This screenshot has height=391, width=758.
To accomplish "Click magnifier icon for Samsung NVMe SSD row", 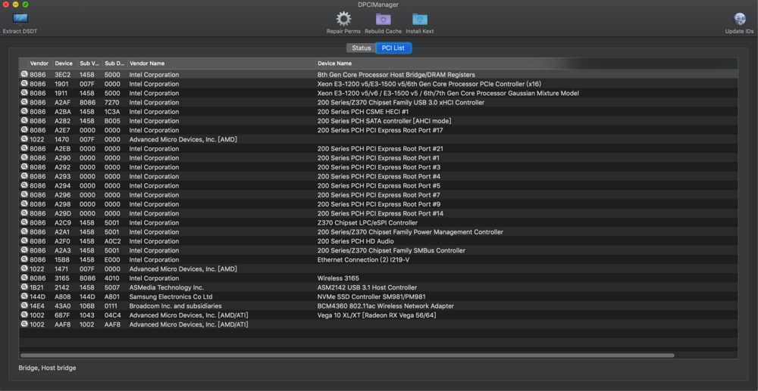I will [x=24, y=296].
